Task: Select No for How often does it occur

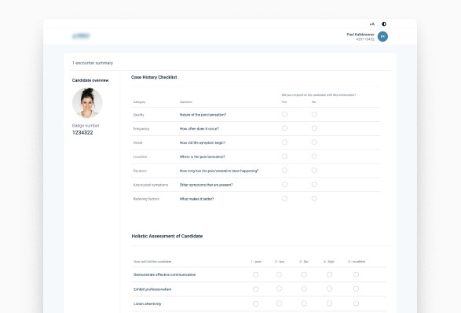Action: [314, 128]
